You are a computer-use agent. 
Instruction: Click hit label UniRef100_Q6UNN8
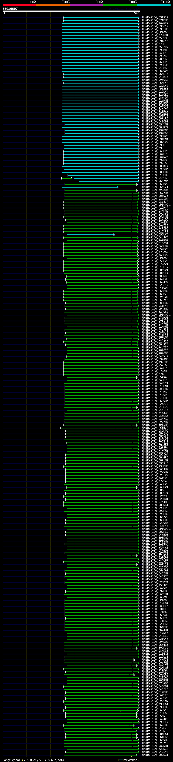tap(155, 217)
